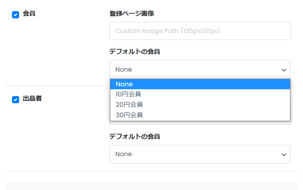303x190 pixels.
Task: Collapse the open 会員 default member select box
Action: [x=200, y=69]
